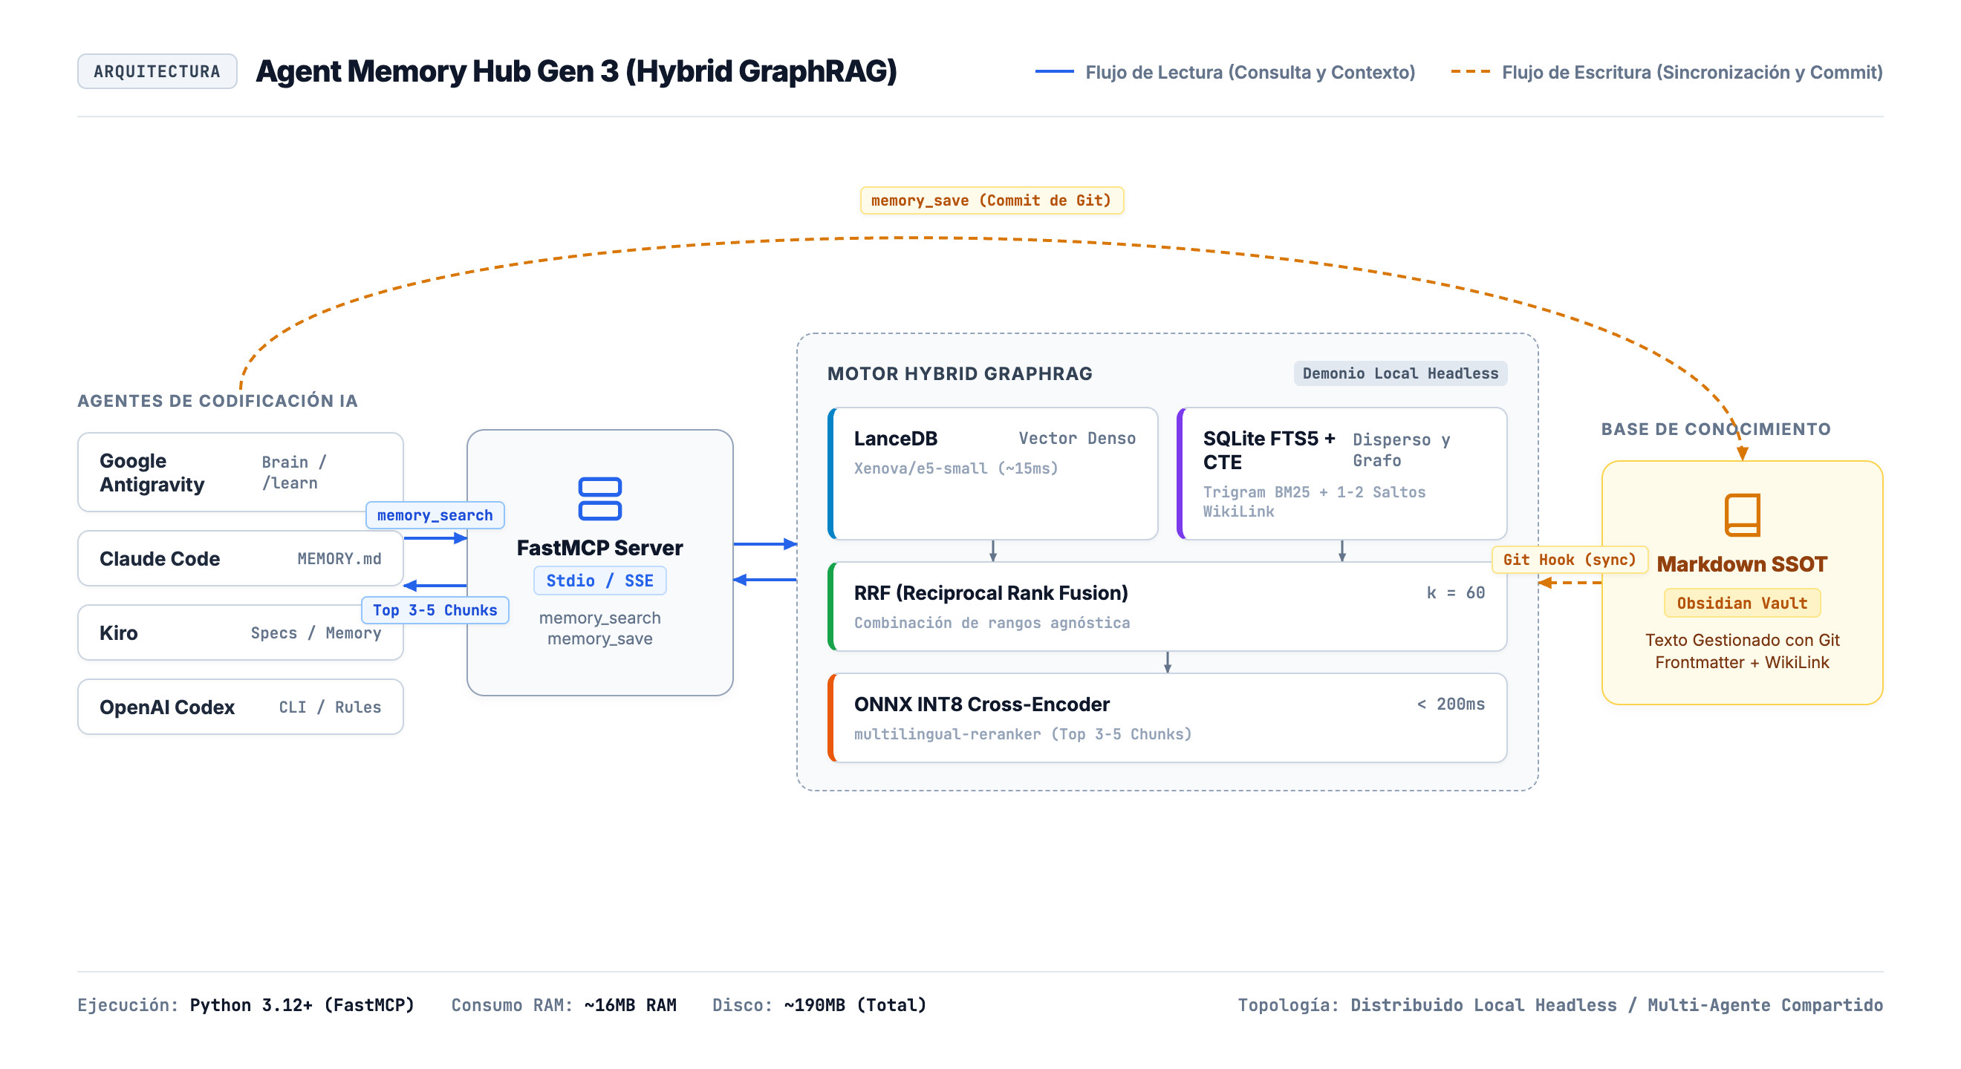Click the < 200ms latency value
Viewport: 1961px width, 1069px height.
1450,704
